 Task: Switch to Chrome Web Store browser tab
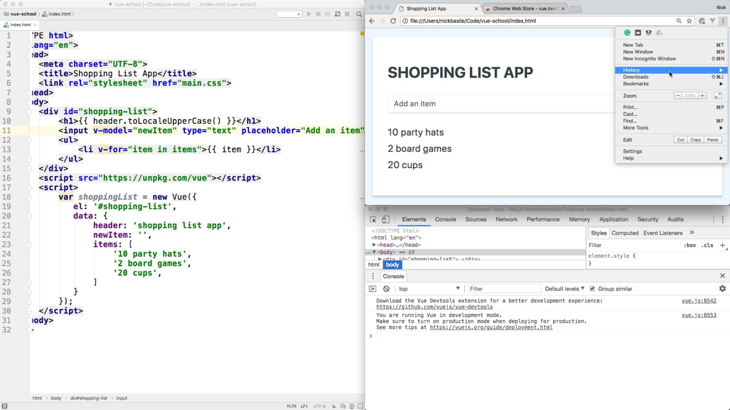click(x=525, y=9)
